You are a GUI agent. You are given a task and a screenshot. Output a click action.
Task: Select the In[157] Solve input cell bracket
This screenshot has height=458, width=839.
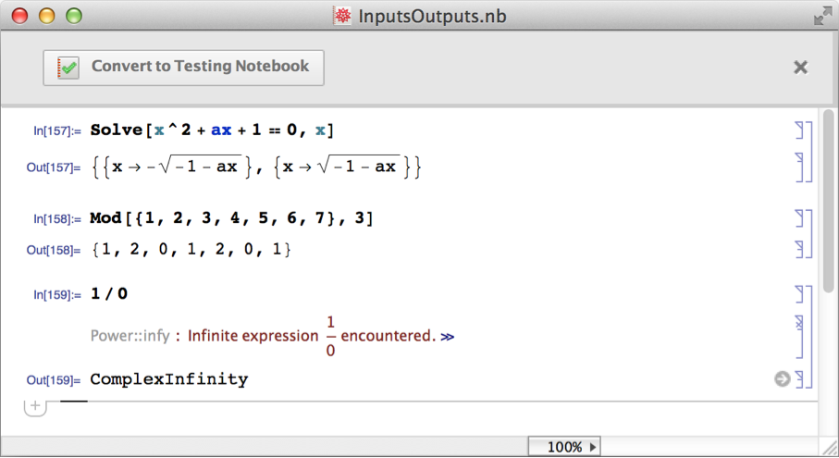(799, 131)
